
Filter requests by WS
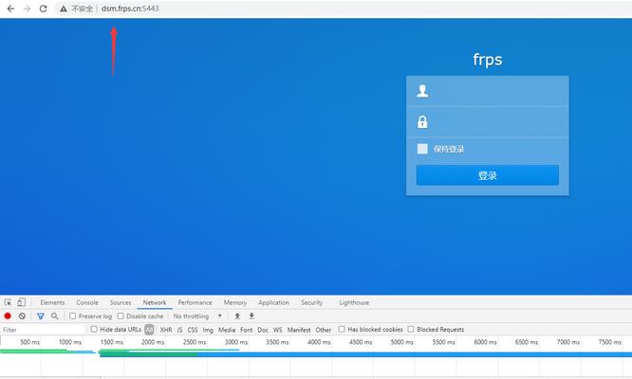point(278,330)
